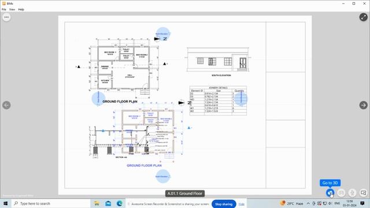Toggle fullscreen with the top-right expand icon

click(364, 17)
